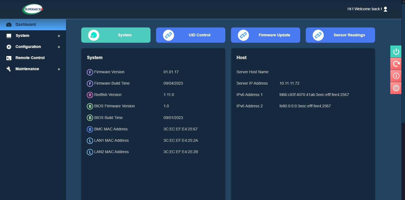Click the red refresh arrow icon
The width and height of the screenshot is (405, 200).
pyautogui.click(x=396, y=64)
